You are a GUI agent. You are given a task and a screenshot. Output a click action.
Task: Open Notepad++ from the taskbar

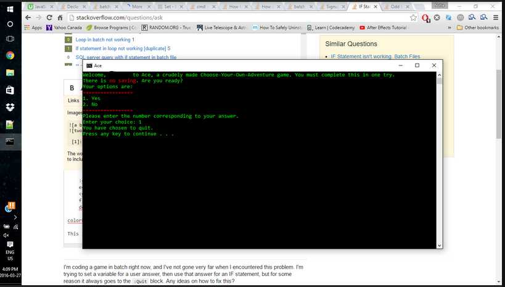pyautogui.click(x=10, y=125)
